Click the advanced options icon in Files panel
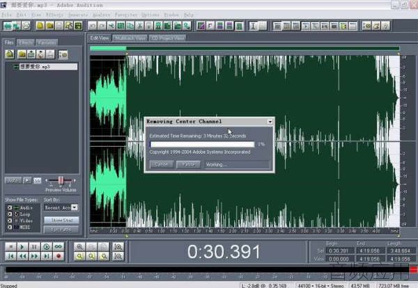Image resolution: width=418 pixels, height=288 pixels. pos(63,54)
